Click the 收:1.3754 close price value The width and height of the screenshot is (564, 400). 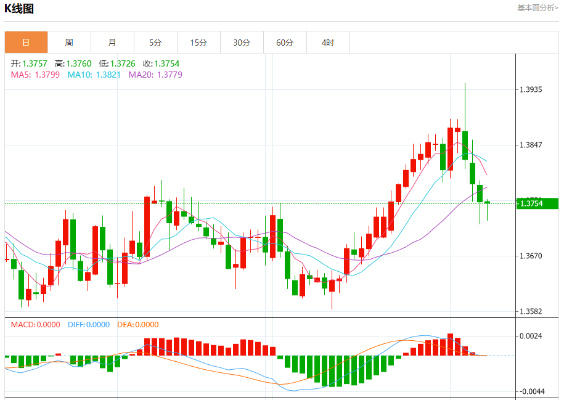(161, 63)
